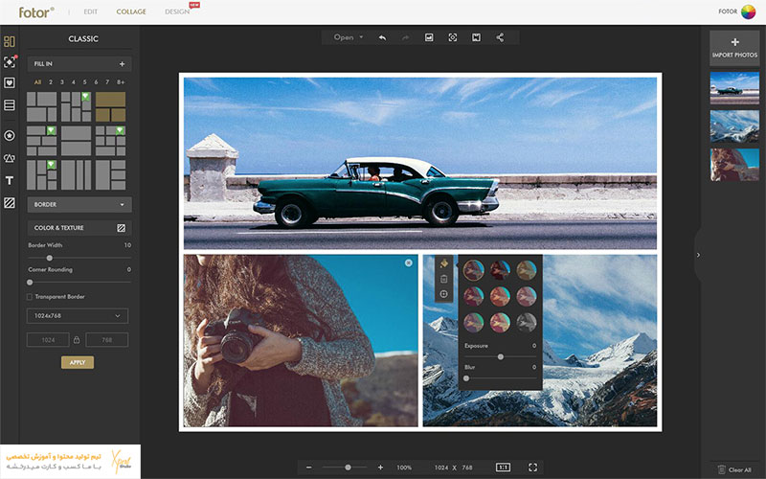Select the two stacked rows layout

coord(76,141)
